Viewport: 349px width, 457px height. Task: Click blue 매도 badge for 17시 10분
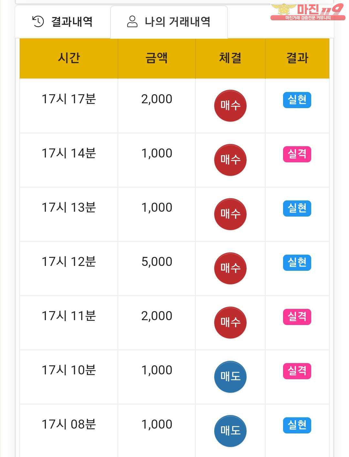(x=230, y=377)
